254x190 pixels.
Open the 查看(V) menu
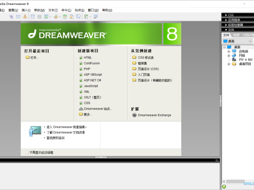(x=13, y=10)
